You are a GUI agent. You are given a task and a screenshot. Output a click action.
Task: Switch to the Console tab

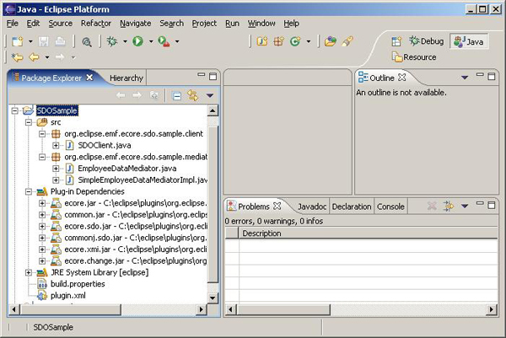click(x=390, y=207)
